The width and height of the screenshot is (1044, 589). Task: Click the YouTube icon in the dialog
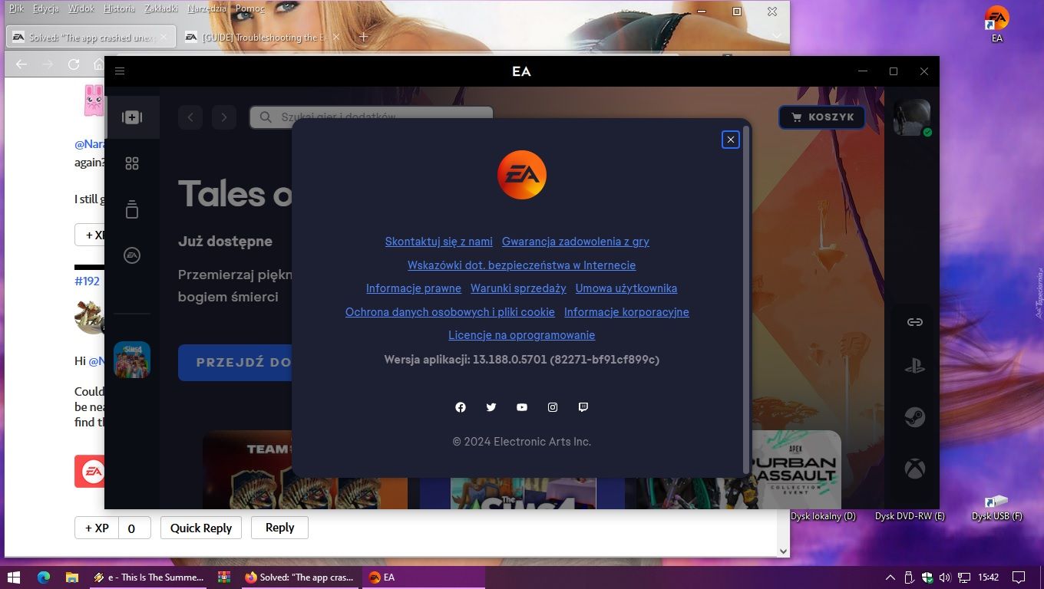522,407
